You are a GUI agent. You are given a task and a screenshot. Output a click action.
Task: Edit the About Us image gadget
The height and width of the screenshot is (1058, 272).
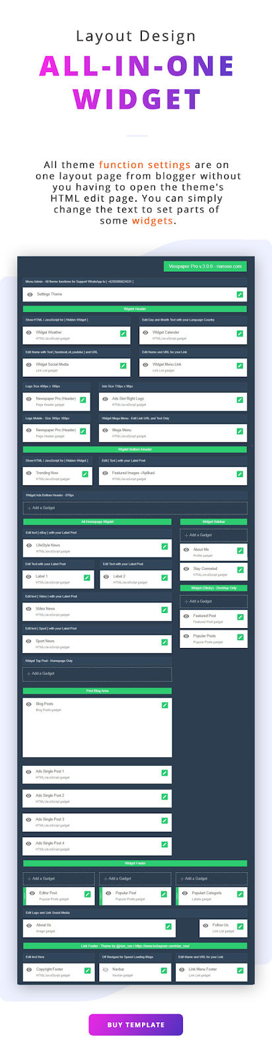[x=168, y=926]
